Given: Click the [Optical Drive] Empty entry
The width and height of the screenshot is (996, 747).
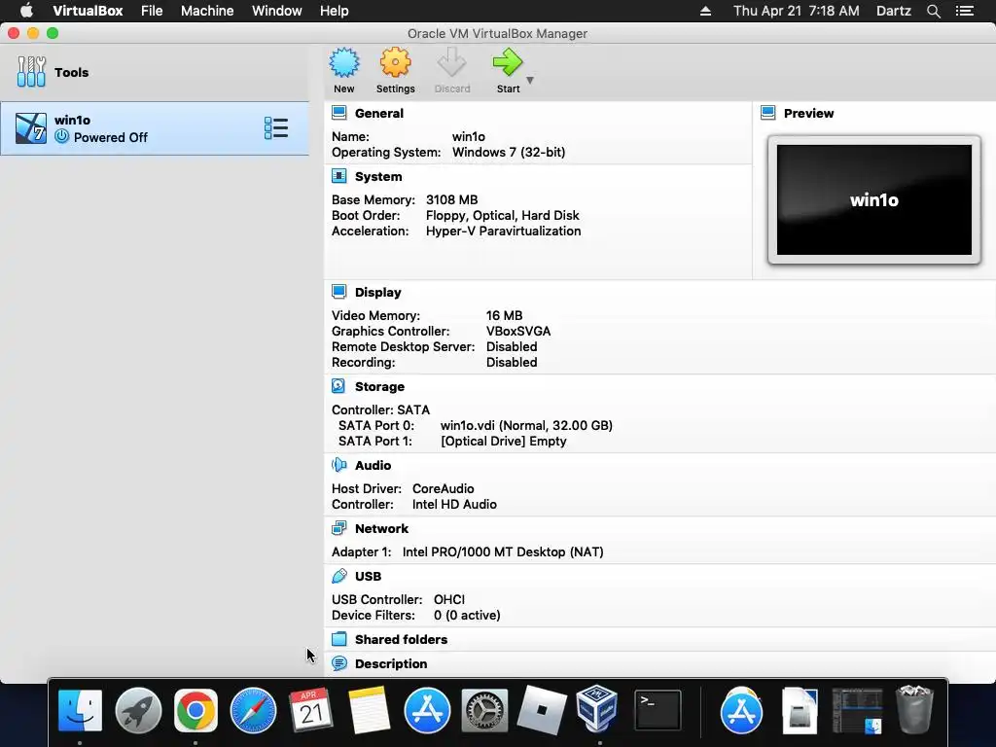Looking at the screenshot, I should pyautogui.click(x=503, y=441).
